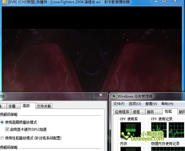Click the first CPU 使用记录 history graph
185x151 pixels.
[159, 130]
